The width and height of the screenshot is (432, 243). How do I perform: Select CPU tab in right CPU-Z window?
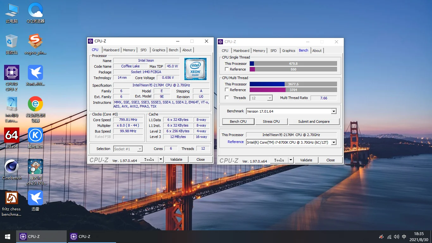tap(225, 51)
